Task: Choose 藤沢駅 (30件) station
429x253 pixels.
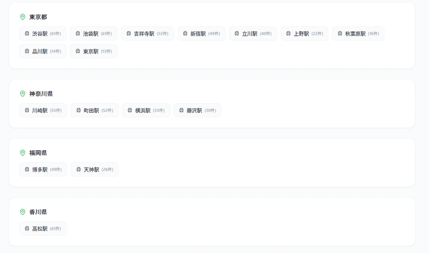Action: (x=197, y=110)
